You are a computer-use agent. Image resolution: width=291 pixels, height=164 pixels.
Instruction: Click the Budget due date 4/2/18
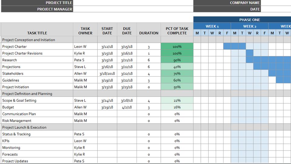pos(127,107)
